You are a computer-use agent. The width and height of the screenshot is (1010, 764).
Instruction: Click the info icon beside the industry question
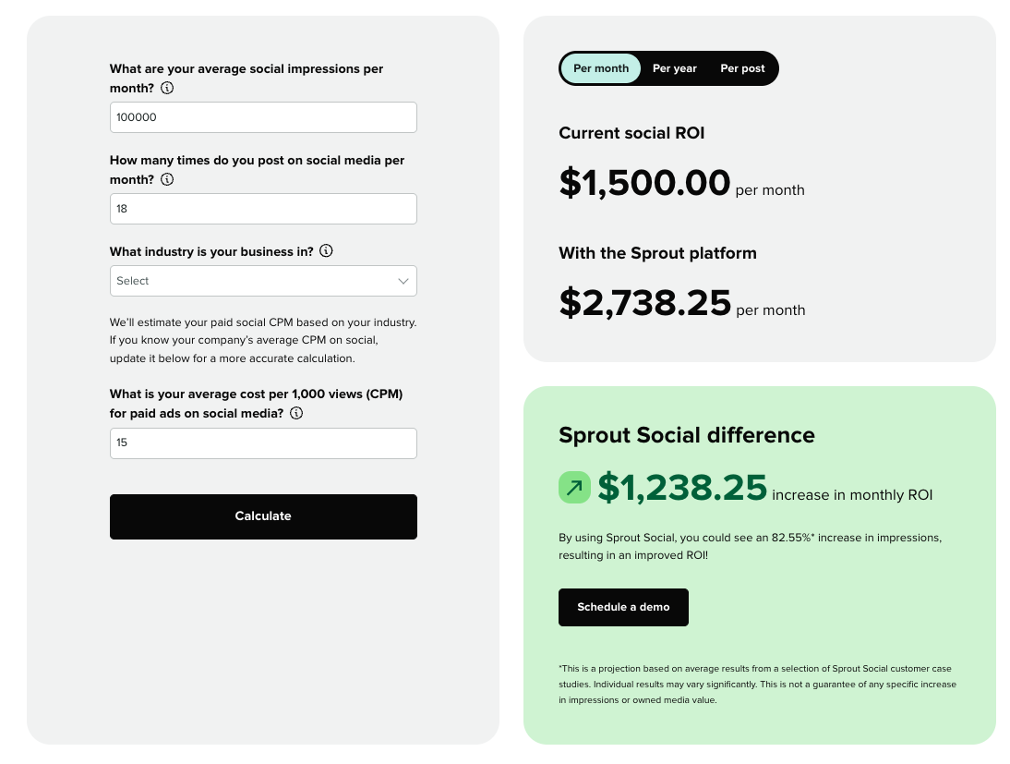point(326,250)
